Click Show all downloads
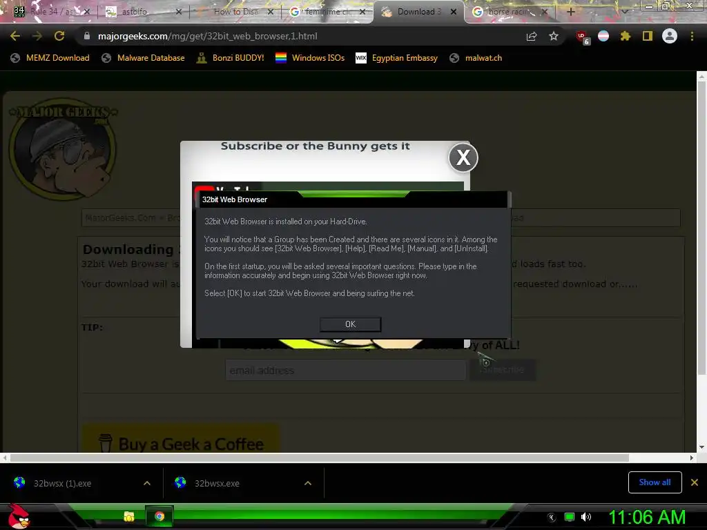 coord(655,482)
